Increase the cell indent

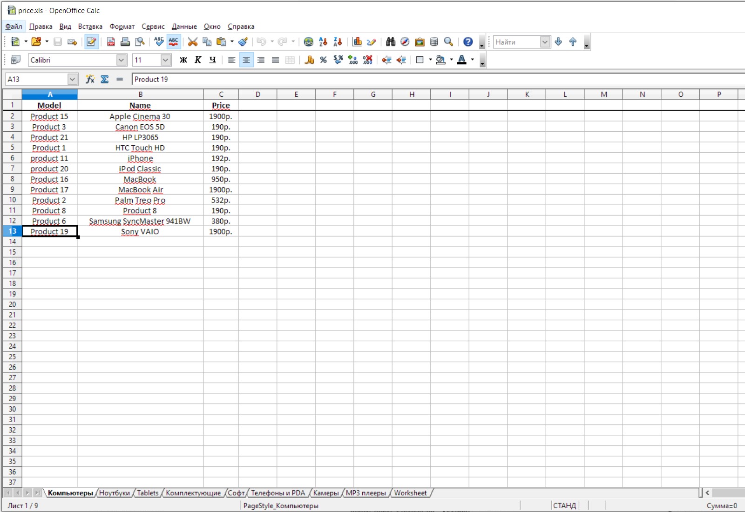pyautogui.click(x=401, y=60)
